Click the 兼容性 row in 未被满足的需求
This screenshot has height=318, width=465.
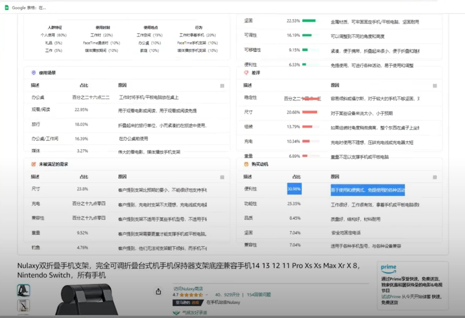pyautogui.click(x=127, y=219)
